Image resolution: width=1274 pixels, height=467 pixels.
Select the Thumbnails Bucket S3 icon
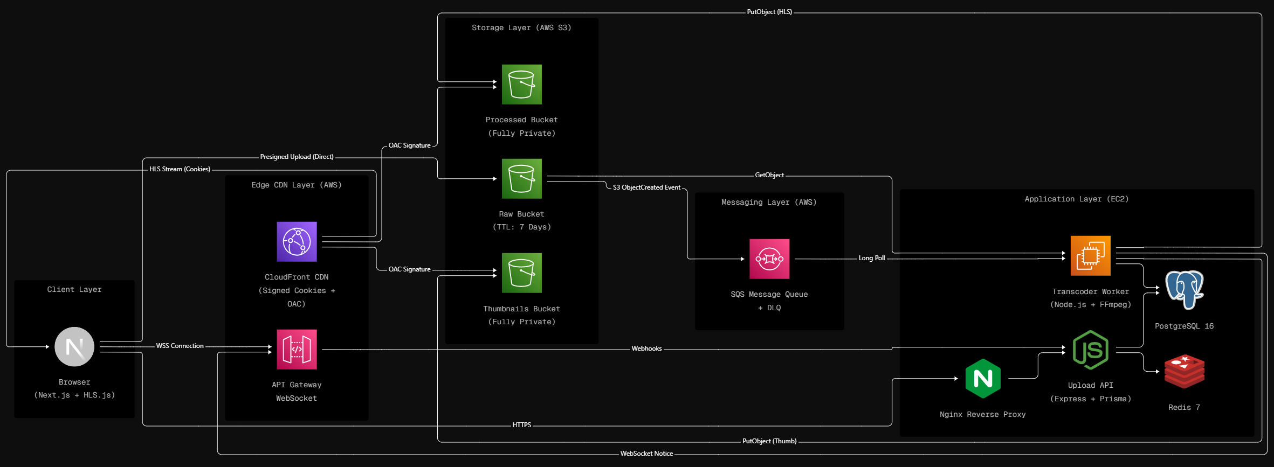point(521,273)
